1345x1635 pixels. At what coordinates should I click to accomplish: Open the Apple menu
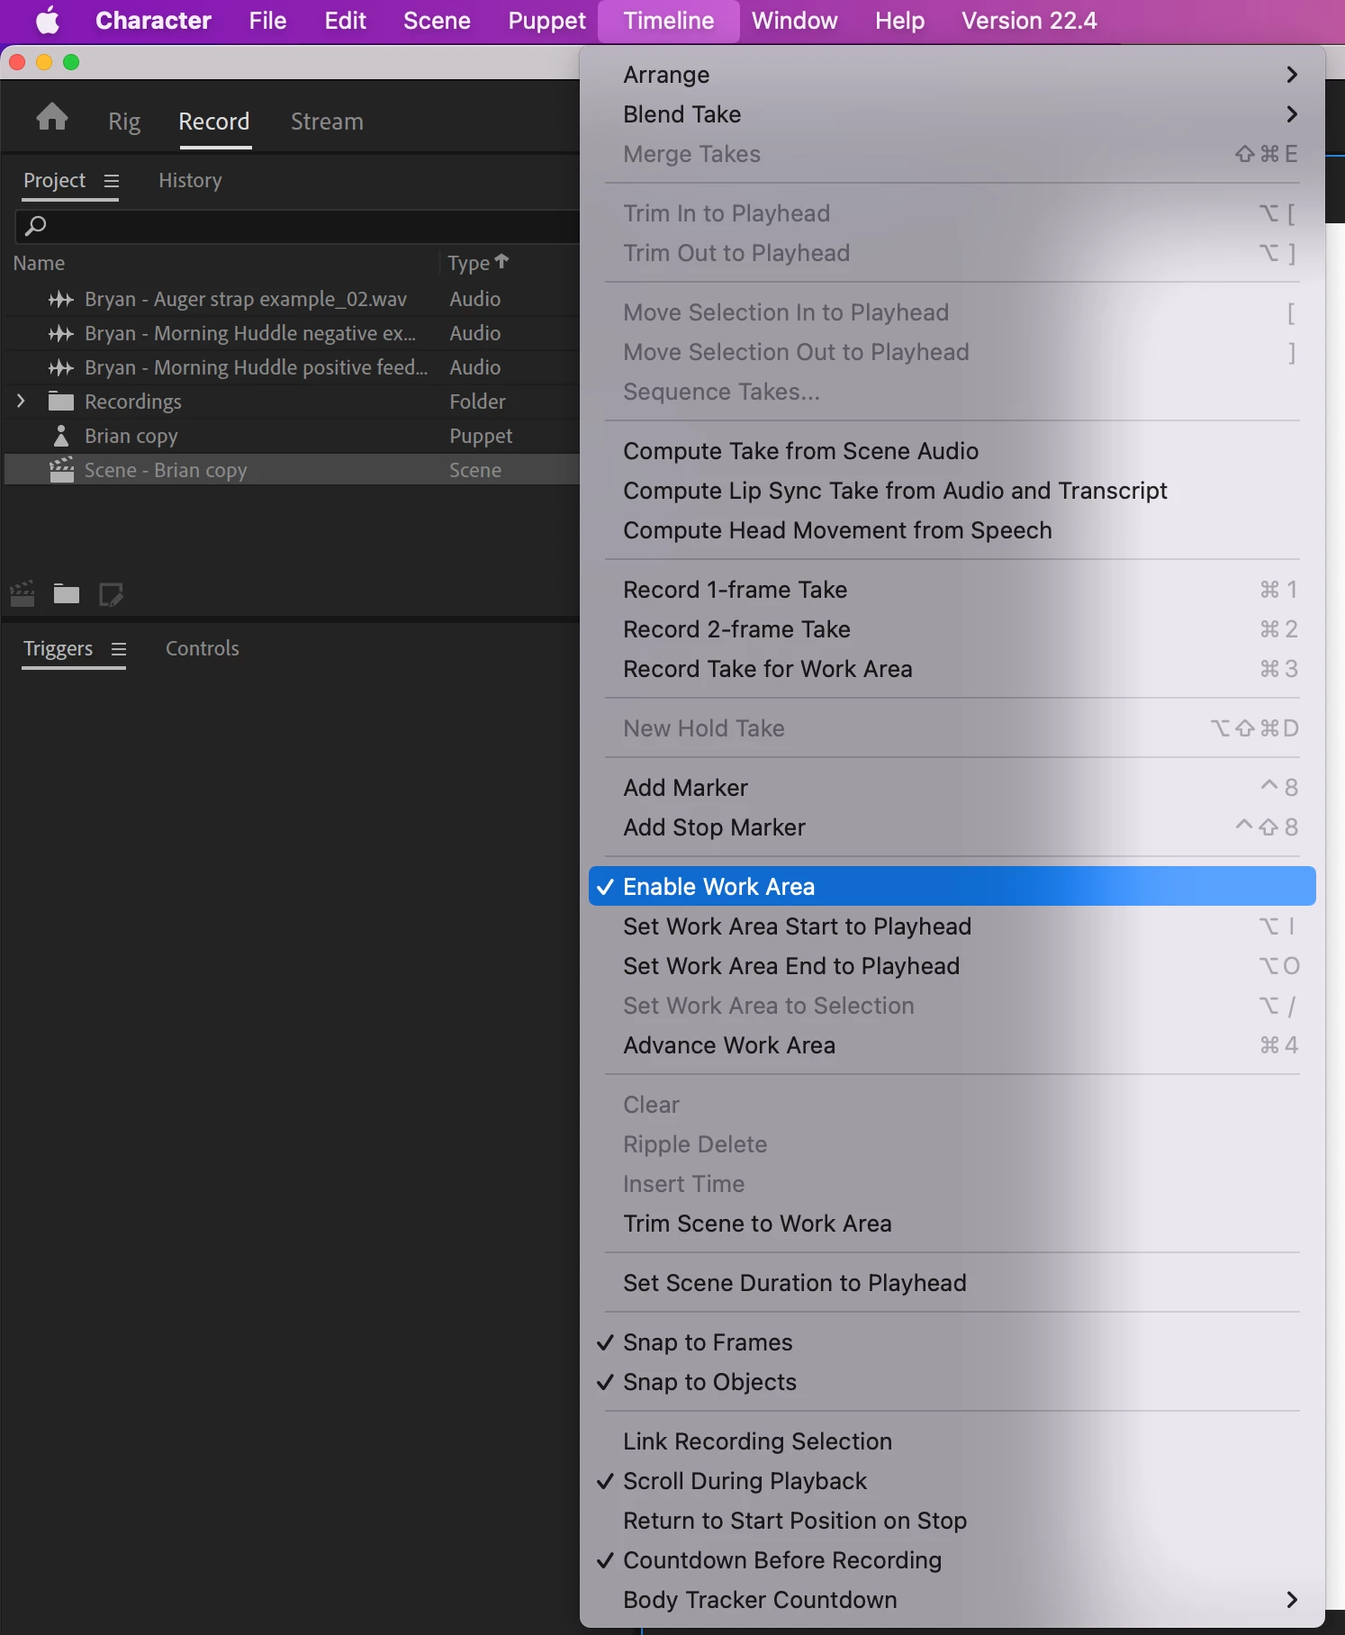pyautogui.click(x=47, y=20)
